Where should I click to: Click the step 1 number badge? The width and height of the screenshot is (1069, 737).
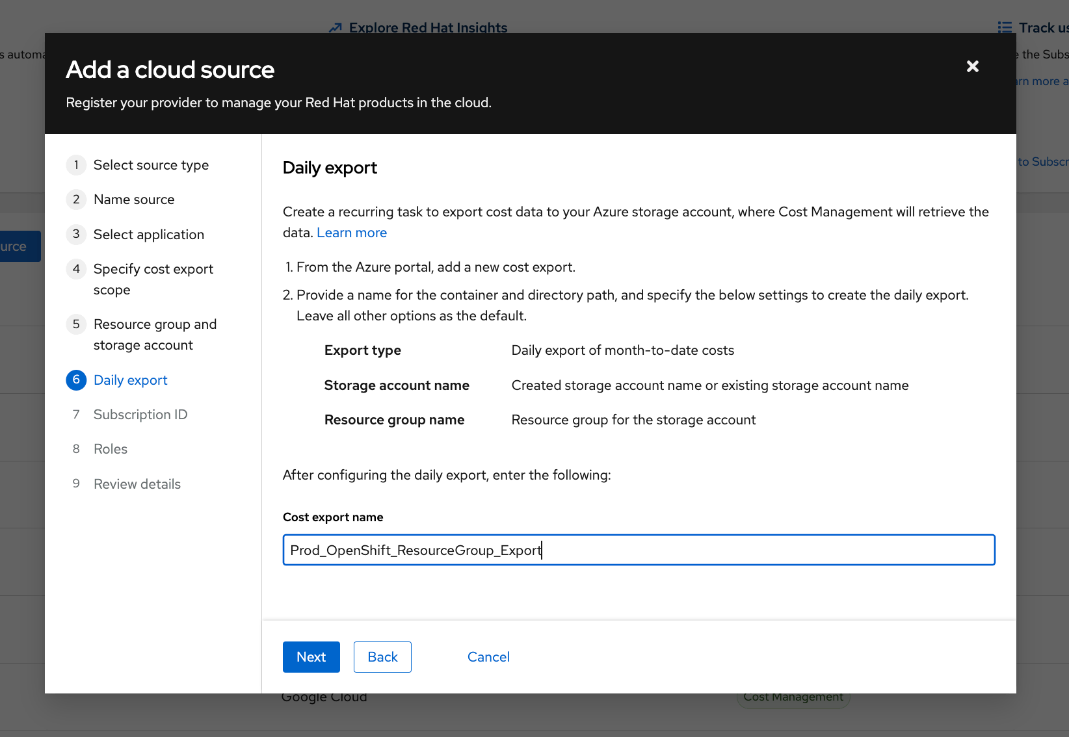76,165
